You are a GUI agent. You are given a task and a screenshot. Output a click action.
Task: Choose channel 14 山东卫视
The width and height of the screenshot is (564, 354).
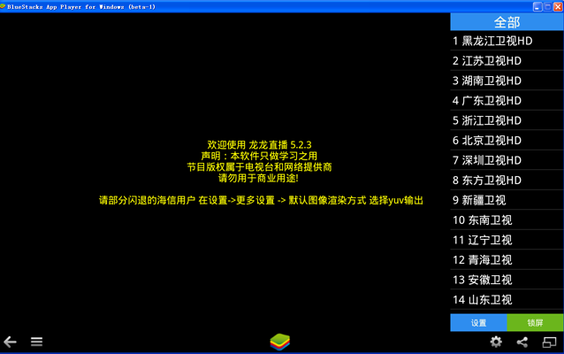507,300
